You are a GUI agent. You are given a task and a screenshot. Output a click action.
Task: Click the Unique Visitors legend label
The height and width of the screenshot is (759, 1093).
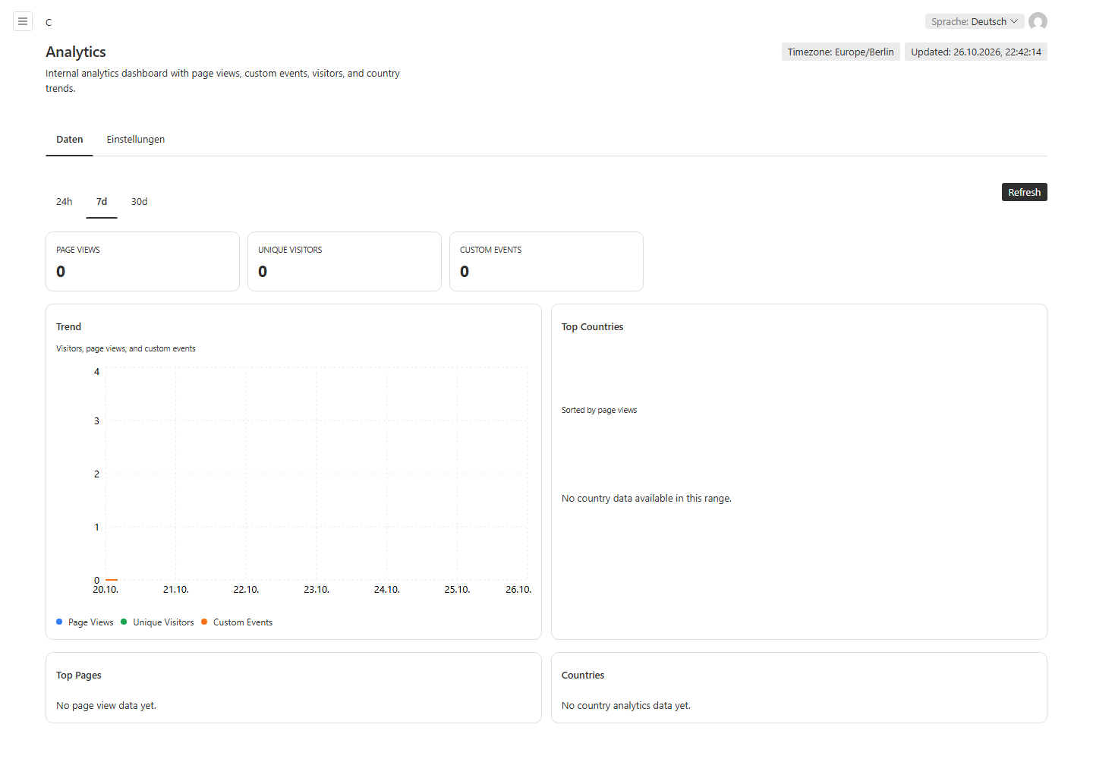pyautogui.click(x=163, y=622)
